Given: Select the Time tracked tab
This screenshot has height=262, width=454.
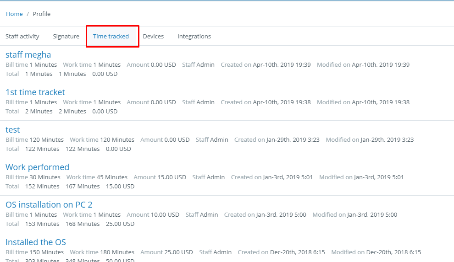Looking at the screenshot, I should [x=111, y=37].
